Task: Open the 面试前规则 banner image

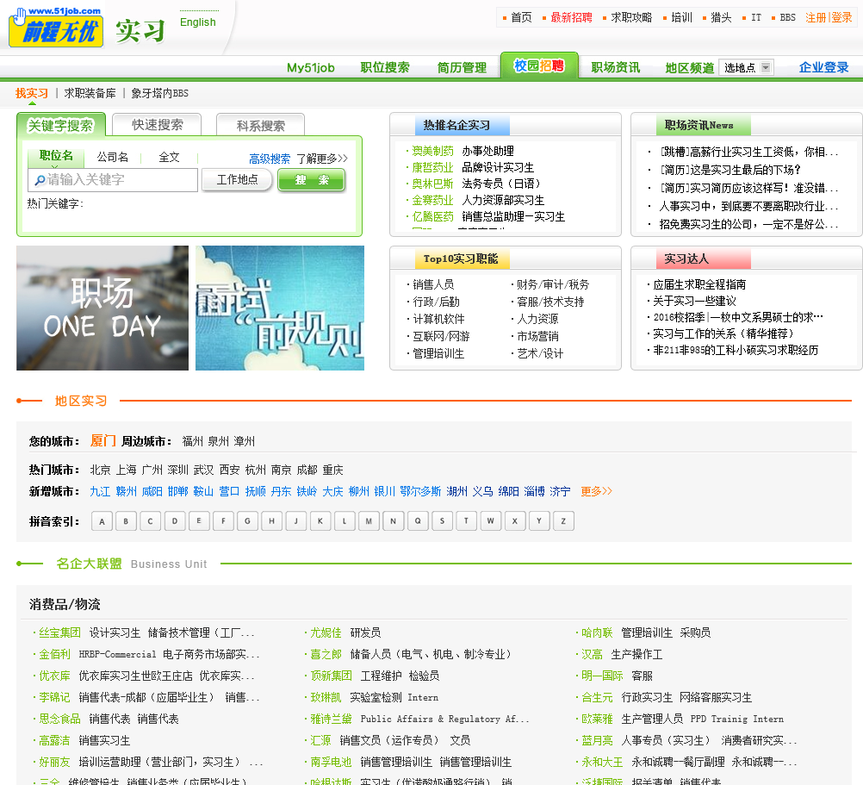Action: (280, 308)
